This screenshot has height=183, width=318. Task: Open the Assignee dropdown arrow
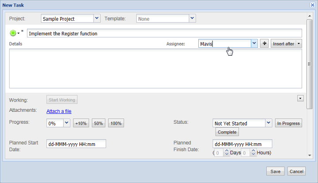[x=254, y=43]
